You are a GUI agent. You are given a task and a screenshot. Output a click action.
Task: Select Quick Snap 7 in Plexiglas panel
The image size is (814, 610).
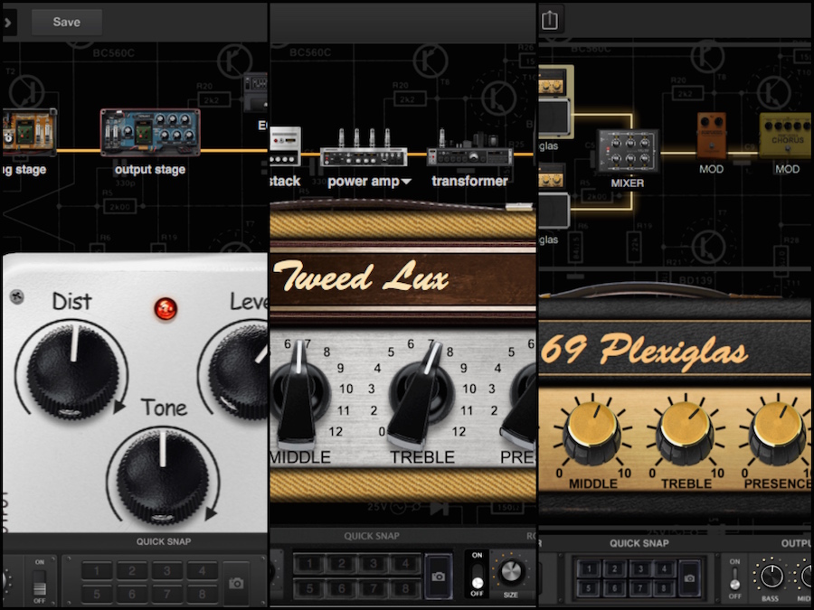point(639,587)
